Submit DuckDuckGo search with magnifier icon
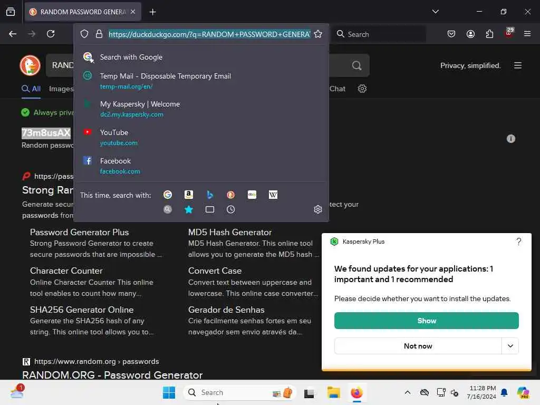The width and height of the screenshot is (540, 405). [357, 65]
